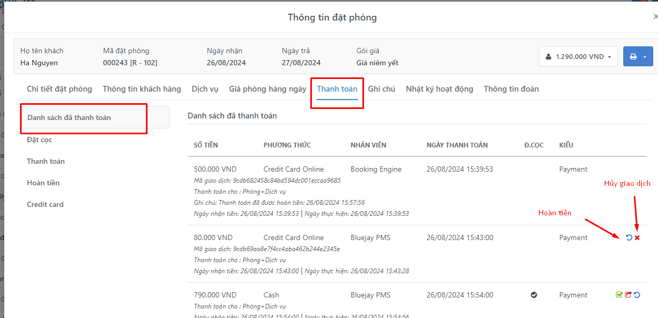
Task: Click the PHƯƠNG THỨC column header
Action: coord(287,145)
